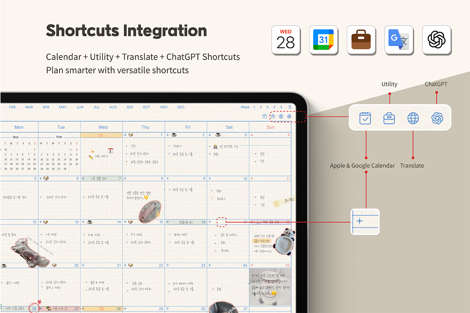Click the orange highlighted bar under Wed
This screenshot has width=470, height=313.
tap(101, 135)
